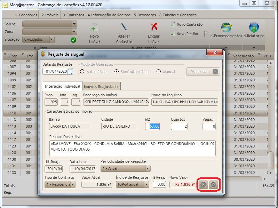This screenshot has height=208, width=278.
Task: Expand the Bairro filter dropdown
Action: tap(74, 24)
